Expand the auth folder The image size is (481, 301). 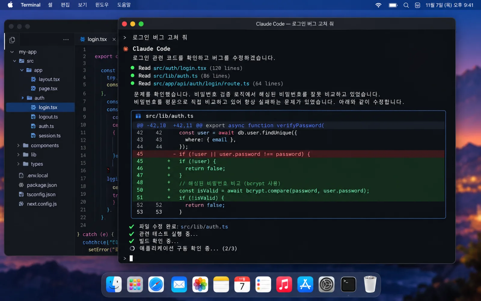click(x=23, y=98)
